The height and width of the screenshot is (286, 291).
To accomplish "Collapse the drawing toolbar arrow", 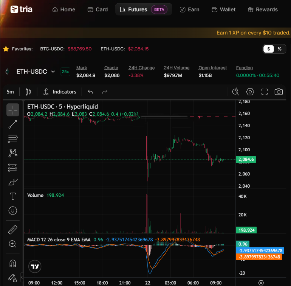I will tap(22, 277).
